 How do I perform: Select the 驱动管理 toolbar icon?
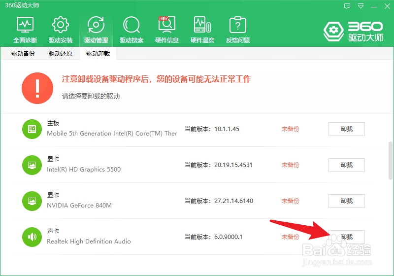(x=96, y=30)
